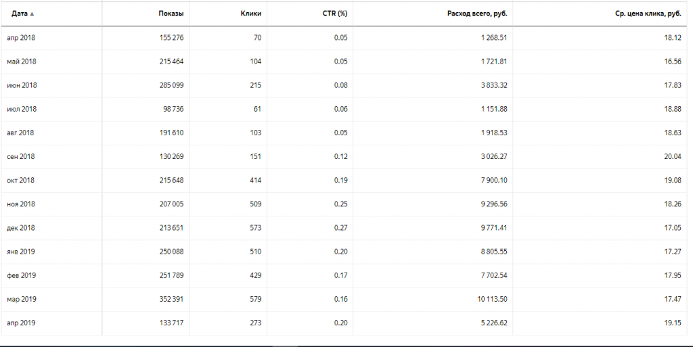Select the апр 2018 row date
This screenshot has width=693, height=347.
[x=20, y=38]
